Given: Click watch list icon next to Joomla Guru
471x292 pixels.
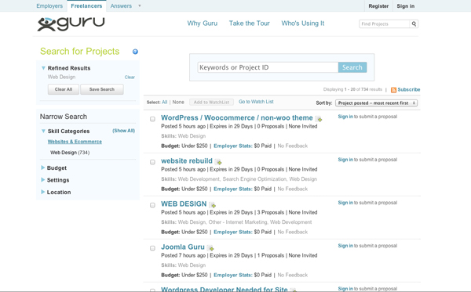Looking at the screenshot, I should pos(210,248).
